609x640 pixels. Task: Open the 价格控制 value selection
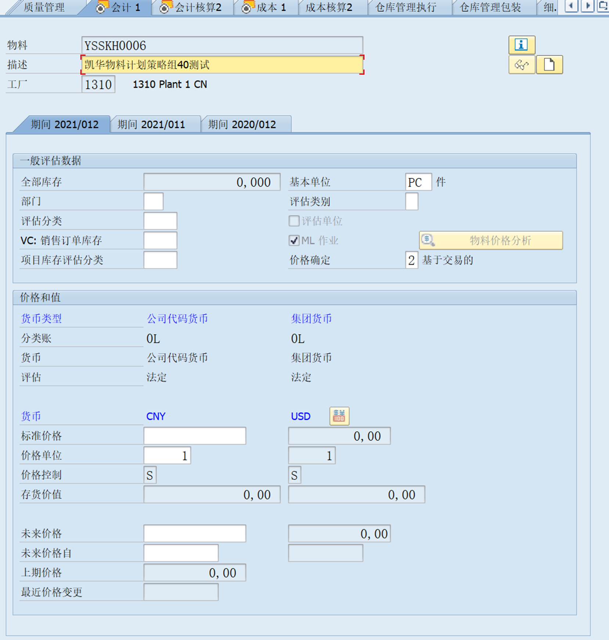pos(149,475)
